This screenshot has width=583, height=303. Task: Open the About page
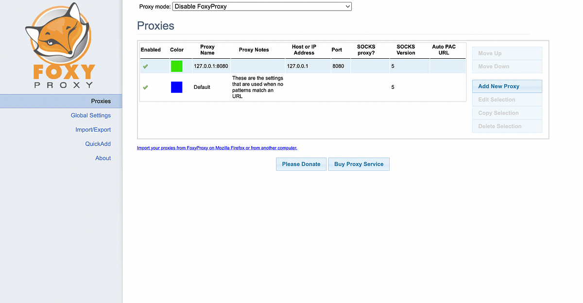(x=103, y=158)
